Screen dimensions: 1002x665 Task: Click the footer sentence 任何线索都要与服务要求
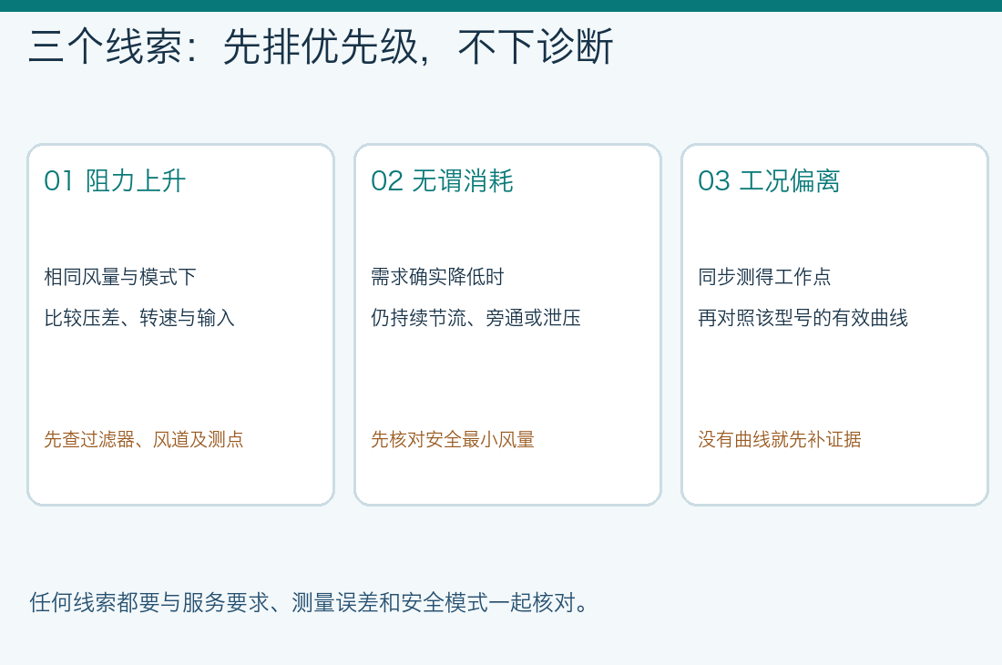[310, 602]
